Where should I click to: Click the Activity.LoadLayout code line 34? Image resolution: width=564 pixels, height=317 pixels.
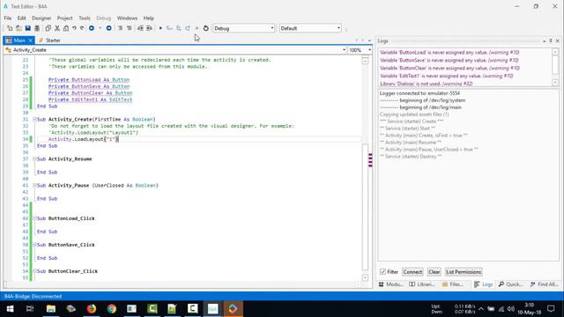point(83,139)
